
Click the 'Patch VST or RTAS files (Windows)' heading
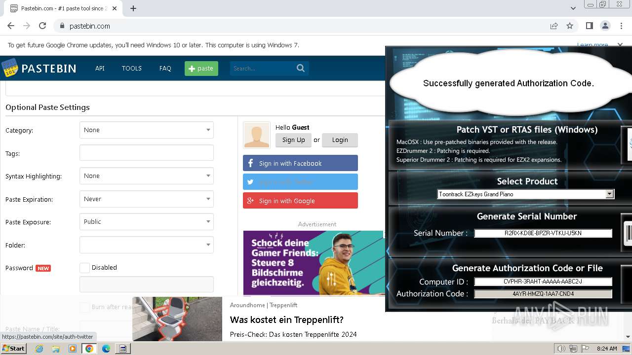pyautogui.click(x=527, y=130)
